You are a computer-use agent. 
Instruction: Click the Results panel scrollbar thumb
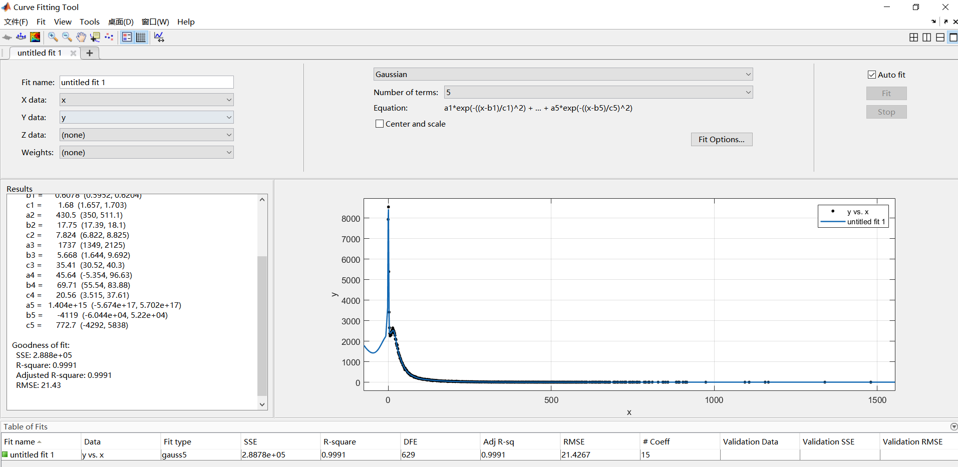tap(262, 325)
